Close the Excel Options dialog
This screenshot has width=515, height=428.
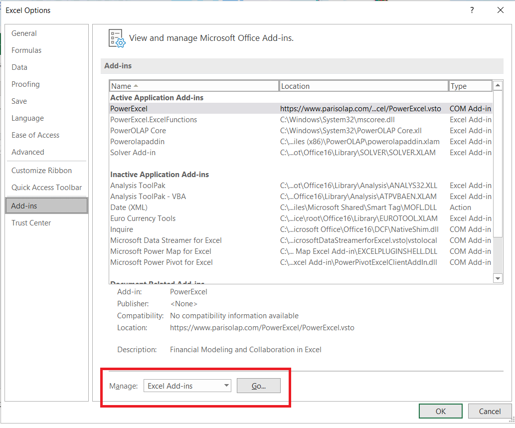click(500, 10)
